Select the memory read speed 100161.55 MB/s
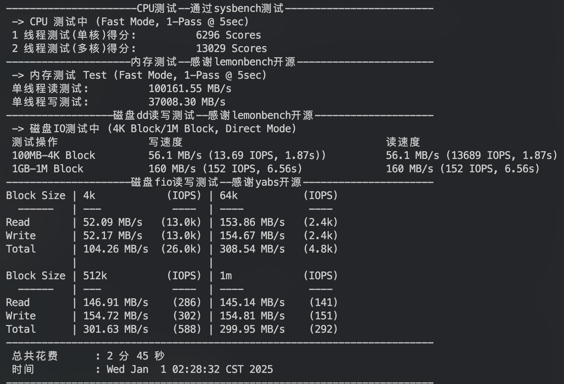Viewport: 564px width, 384px height. [190, 89]
